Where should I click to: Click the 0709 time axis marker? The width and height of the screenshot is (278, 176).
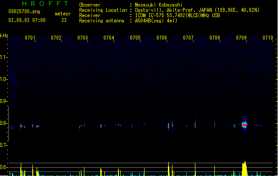point(241,38)
